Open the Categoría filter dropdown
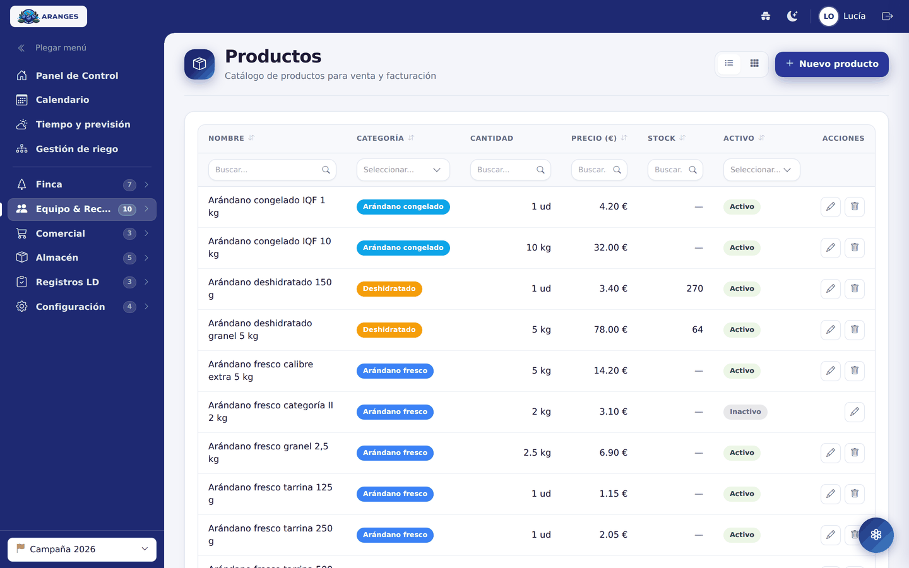 point(403,170)
